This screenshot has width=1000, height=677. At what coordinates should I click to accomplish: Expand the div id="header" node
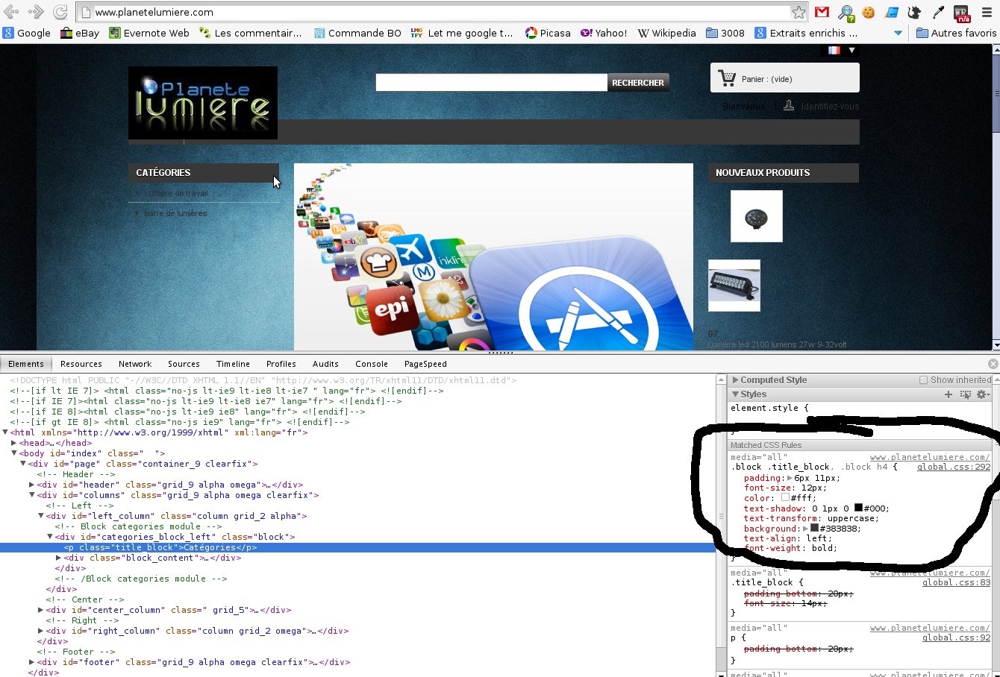coord(32,485)
